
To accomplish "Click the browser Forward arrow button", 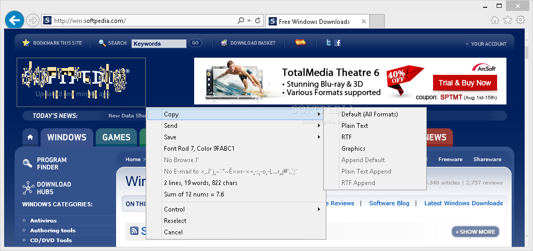I will point(33,21).
